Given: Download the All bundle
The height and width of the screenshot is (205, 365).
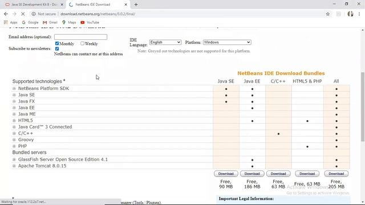Looking at the screenshot, I should point(336,174).
